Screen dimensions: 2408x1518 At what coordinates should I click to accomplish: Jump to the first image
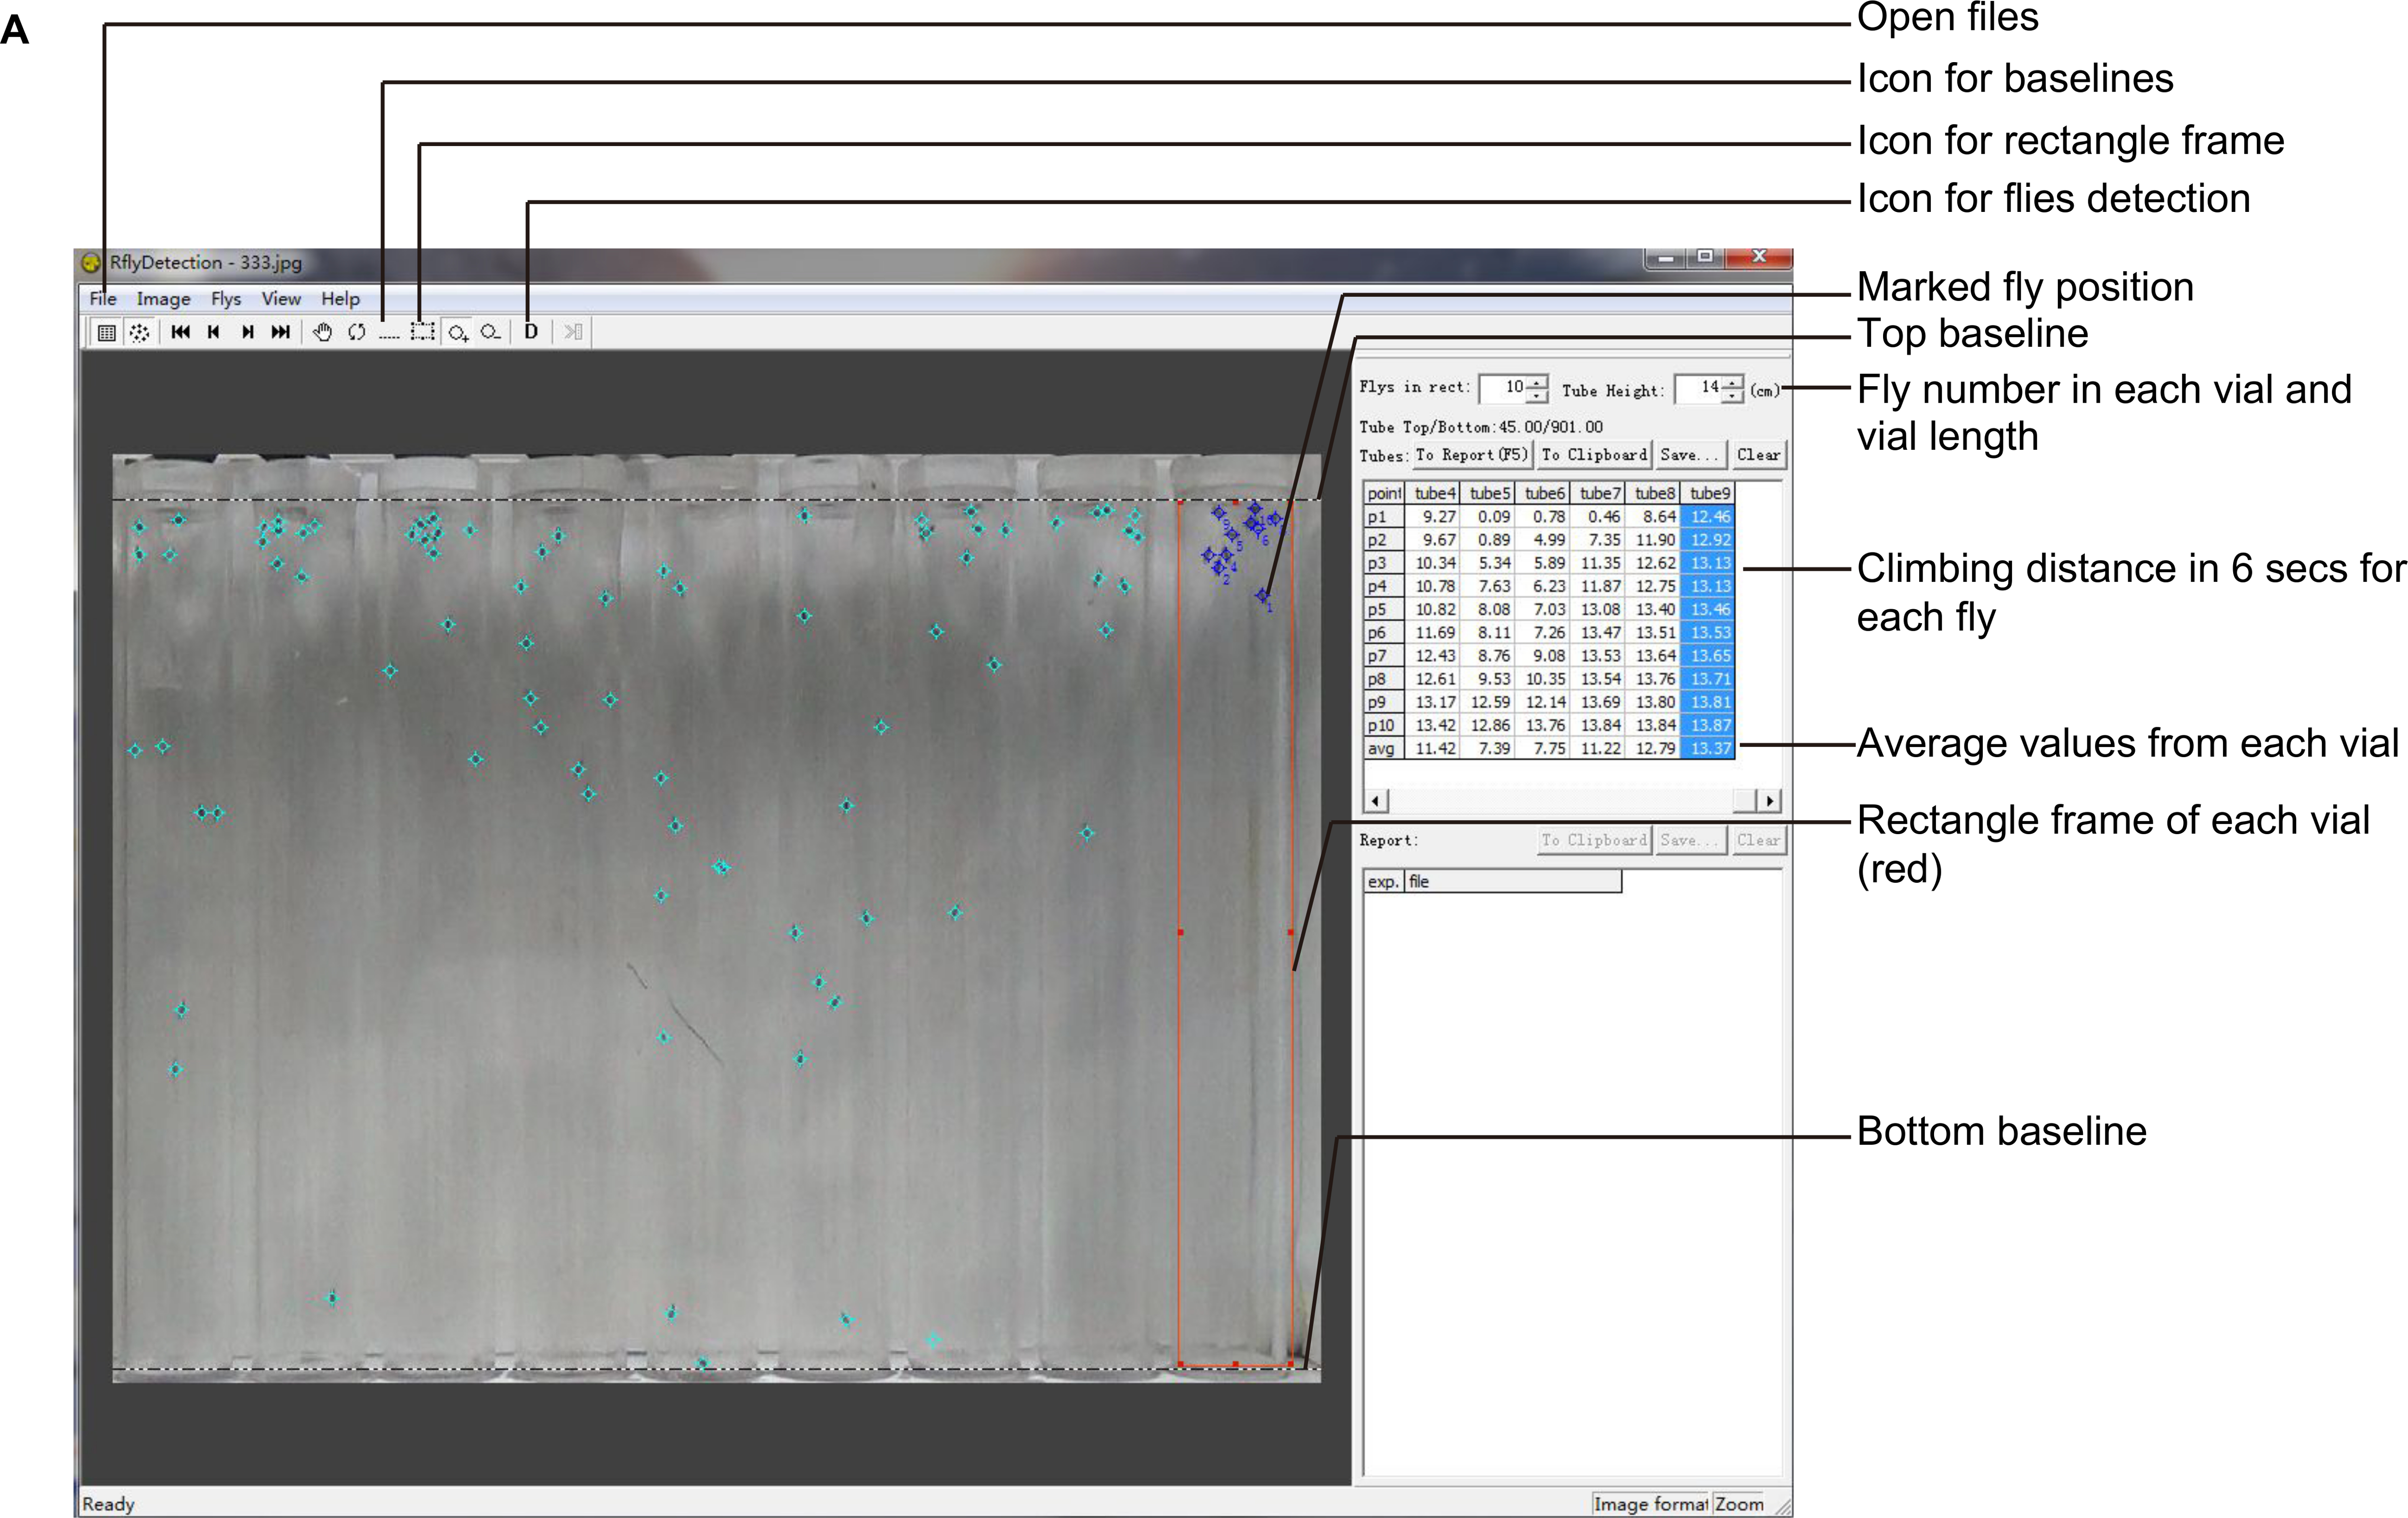(x=180, y=332)
